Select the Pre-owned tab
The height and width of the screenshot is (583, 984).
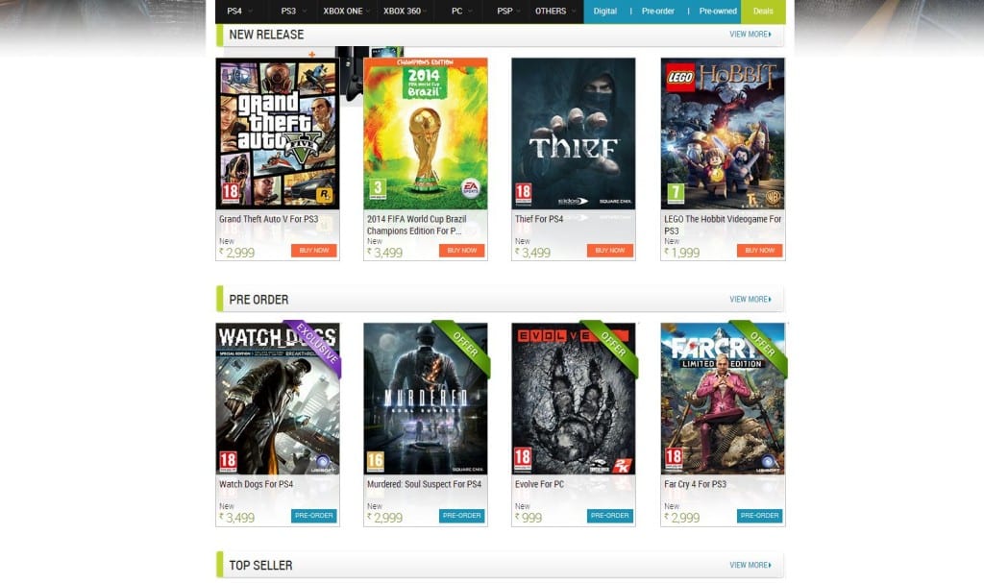718,12
